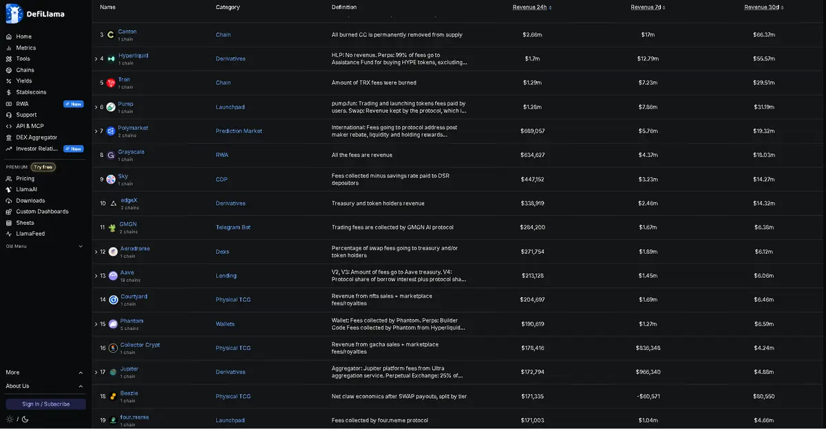Image resolution: width=826 pixels, height=429 pixels.
Task: Click the Tron protocol logo icon
Action: click(111, 83)
